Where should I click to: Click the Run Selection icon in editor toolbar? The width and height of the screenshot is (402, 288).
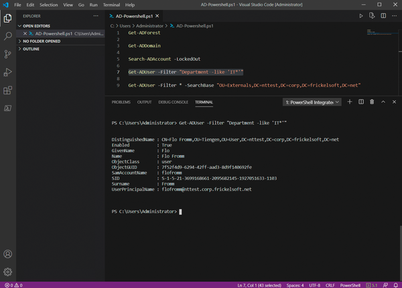click(x=372, y=16)
